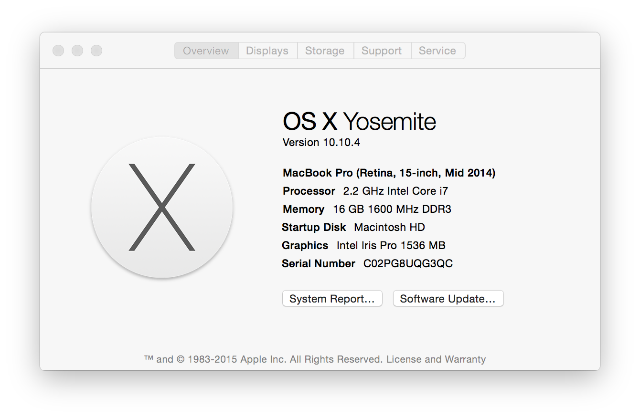Image resolution: width=640 pixels, height=418 pixels.
Task: Open the System Report button
Action: [332, 299]
